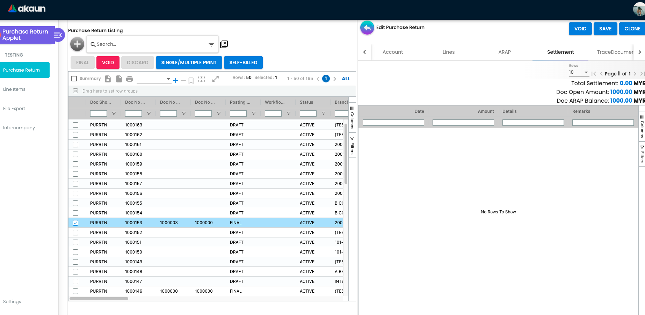Uncheck the selected row 1000153 checkbox
Viewport: 645px width, 315px height.
click(x=75, y=223)
